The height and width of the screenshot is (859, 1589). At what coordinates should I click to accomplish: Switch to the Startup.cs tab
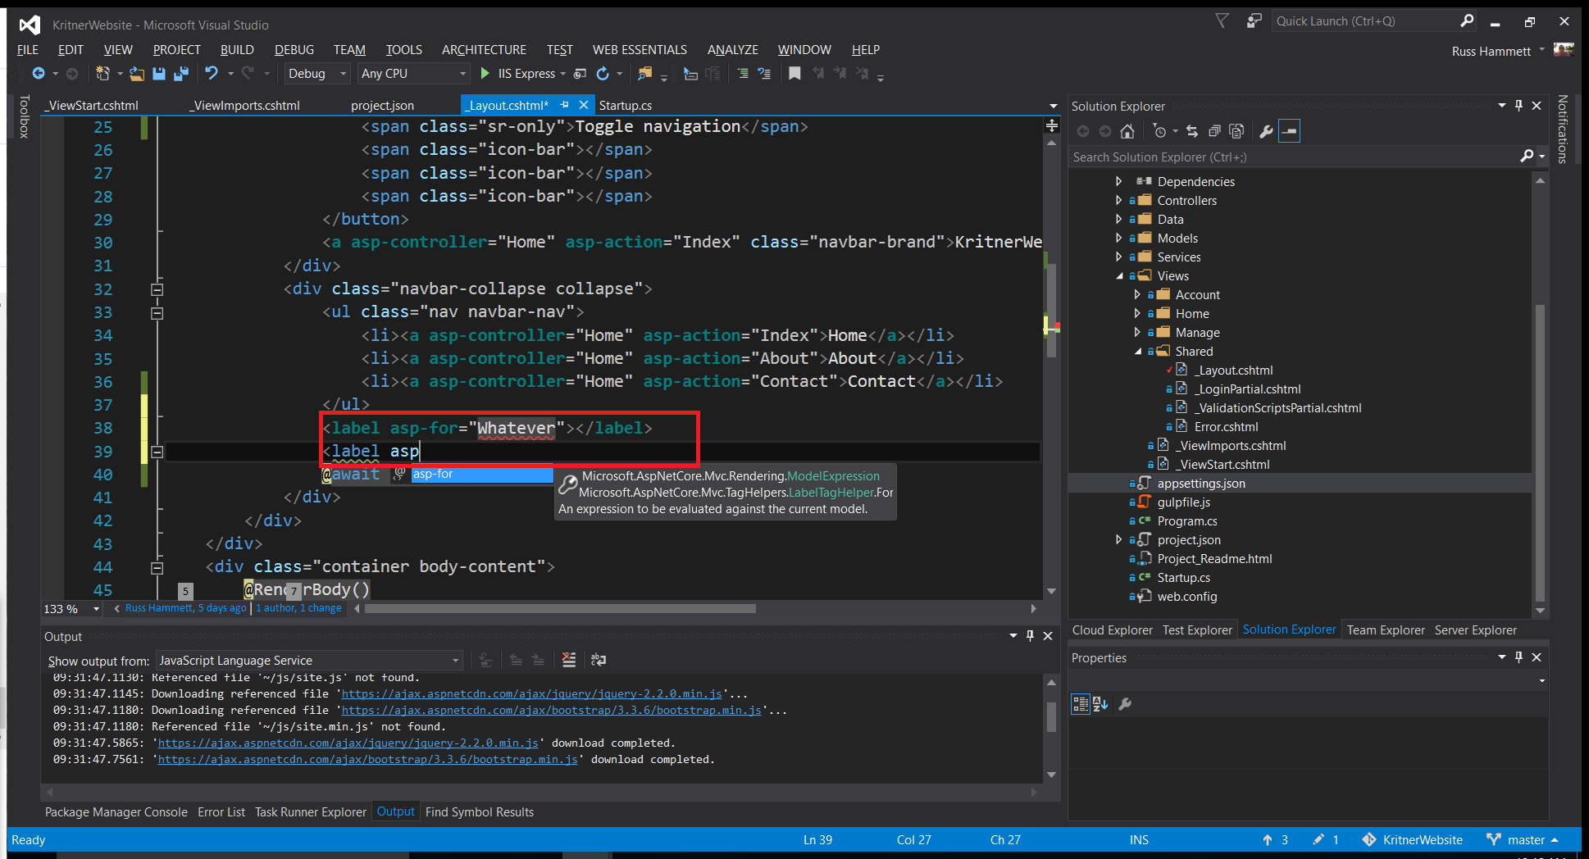[625, 106]
